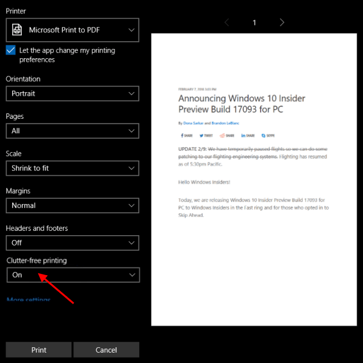Click the Pages label

pos(15,116)
